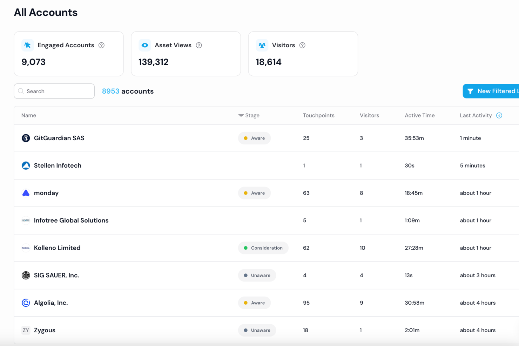Click the monday logo icon

click(26, 193)
